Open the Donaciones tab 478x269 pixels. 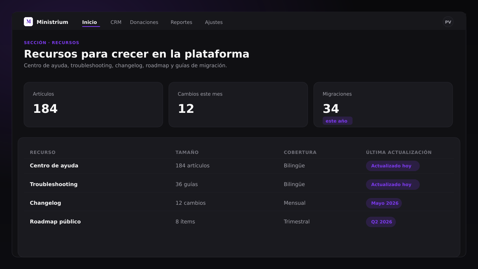(x=144, y=22)
